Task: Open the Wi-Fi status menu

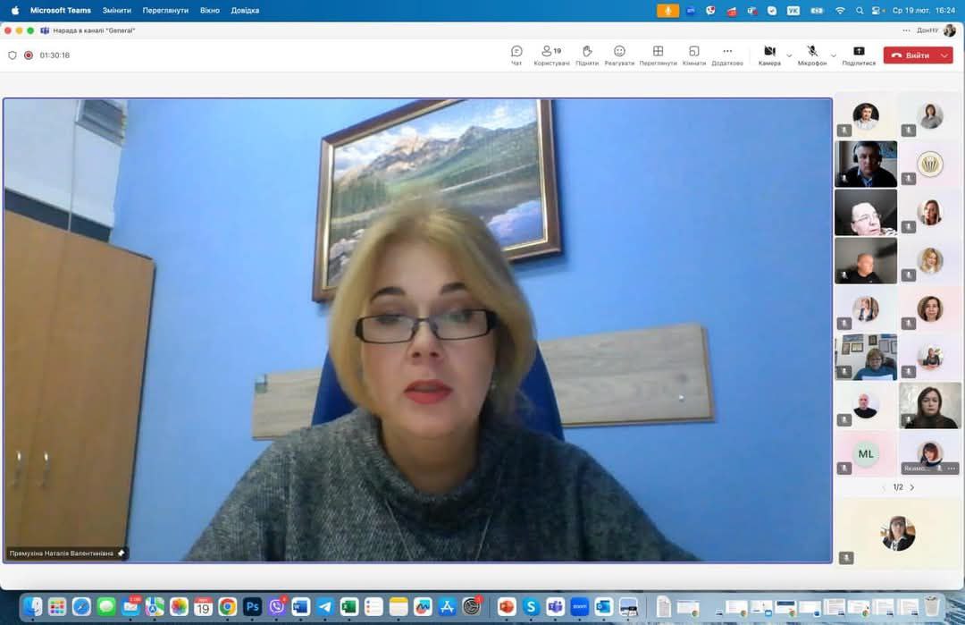Action: pos(840,11)
